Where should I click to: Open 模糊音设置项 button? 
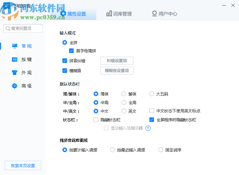(x=117, y=71)
